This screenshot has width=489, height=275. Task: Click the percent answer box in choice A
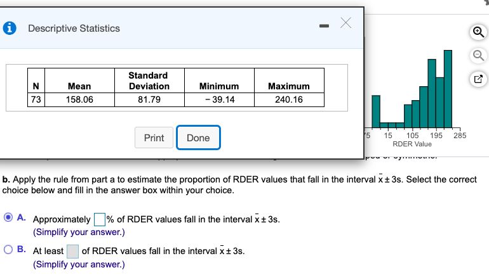pyautogui.click(x=100, y=219)
